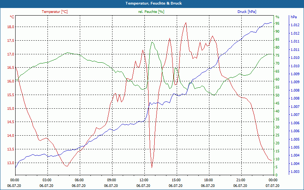Click the green '20' humidity axis value
Screen dimensions: 304x190
[277, 143]
